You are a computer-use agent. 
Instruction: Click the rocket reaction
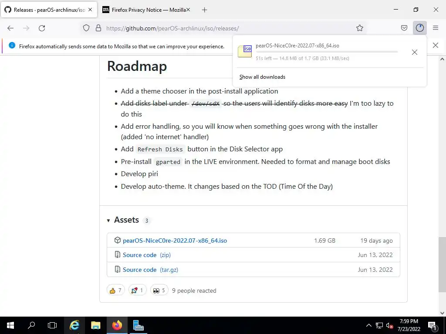[x=137, y=290]
